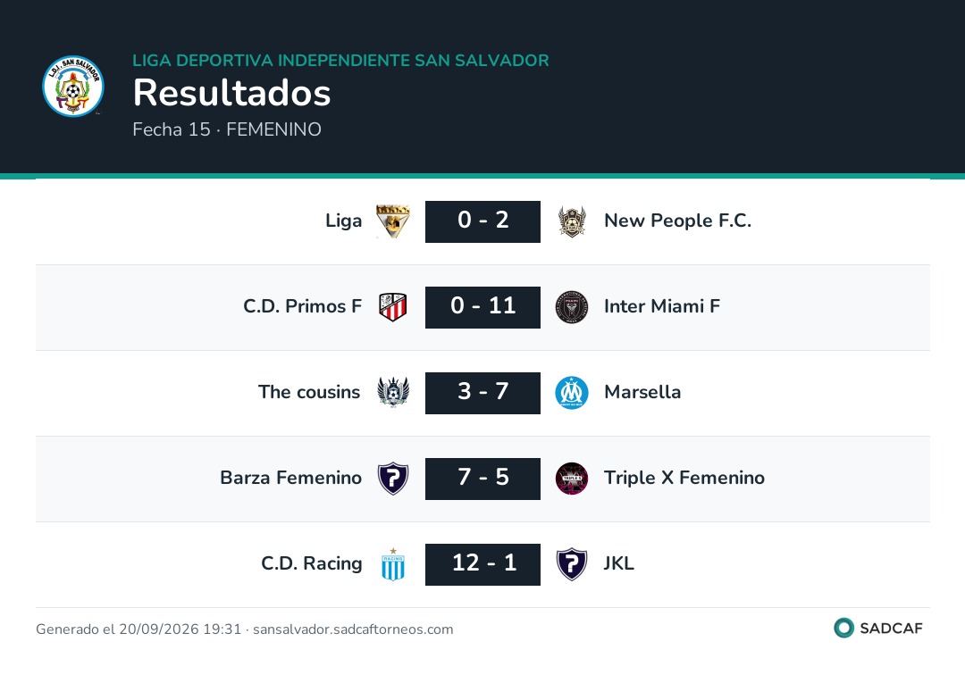
Task: Select the 0 - 2 score box
Action: 482,221
